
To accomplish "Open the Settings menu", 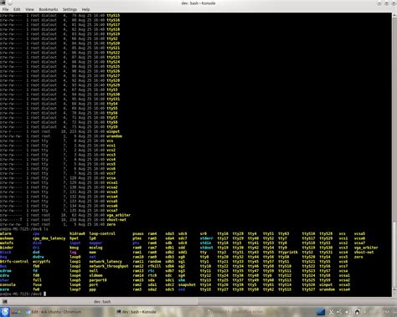I will coord(70,9).
